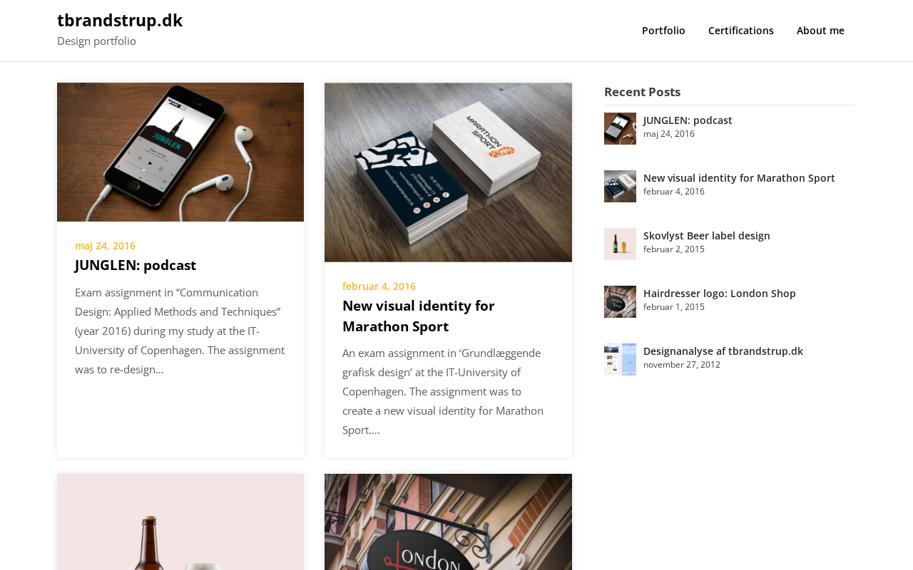The width and height of the screenshot is (913, 570).
Task: Open the Marathon Sport business cards image
Action: point(448,172)
